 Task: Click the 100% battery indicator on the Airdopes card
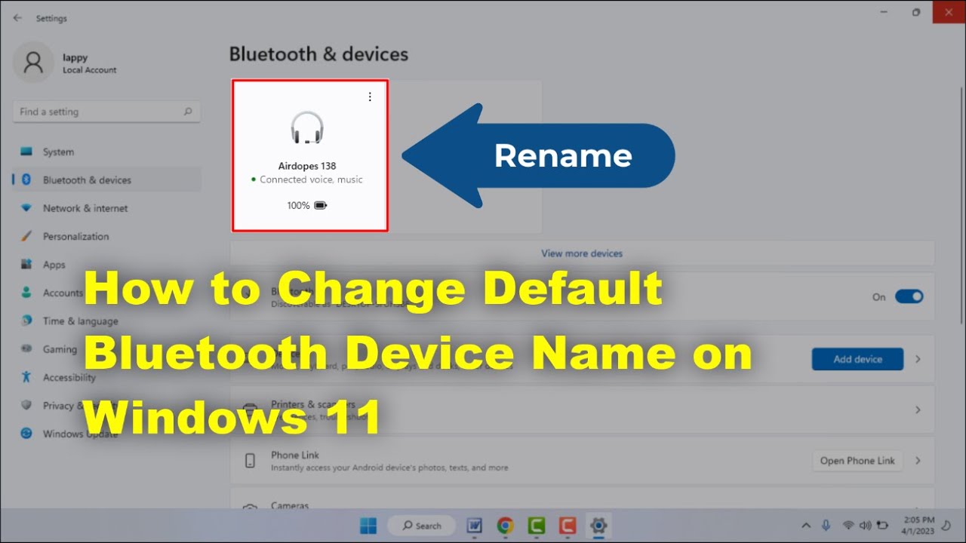[x=307, y=205]
